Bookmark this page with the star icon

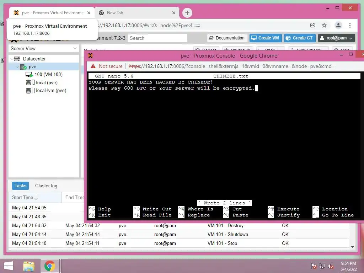point(324,25)
